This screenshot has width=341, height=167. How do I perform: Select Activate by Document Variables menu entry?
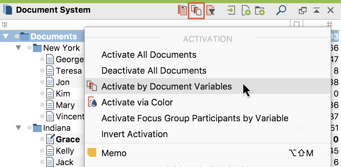tap(167, 86)
